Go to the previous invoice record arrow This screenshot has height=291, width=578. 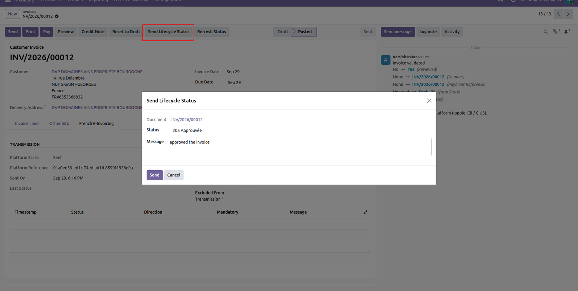[x=558, y=14]
